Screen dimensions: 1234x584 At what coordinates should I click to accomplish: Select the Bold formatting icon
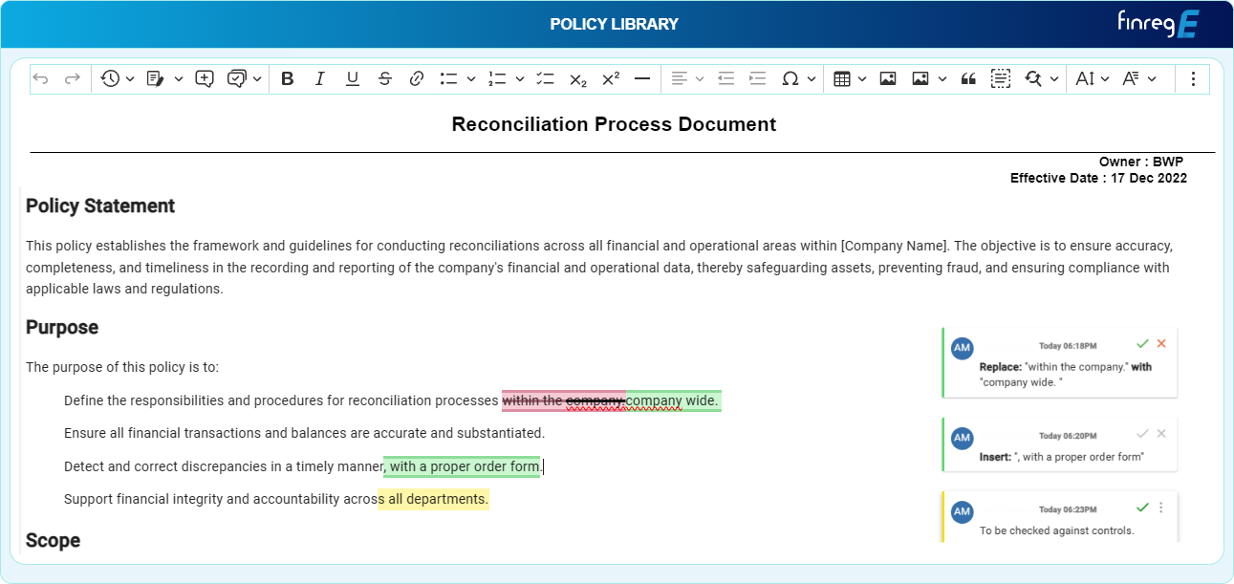pyautogui.click(x=288, y=78)
